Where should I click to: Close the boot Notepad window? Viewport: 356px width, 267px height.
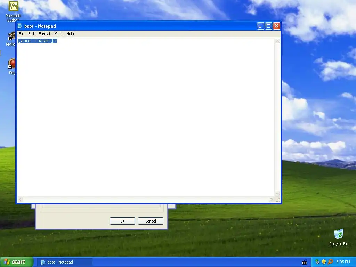[276, 26]
